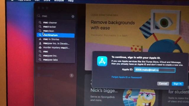Click 'Forgot Apple ID or Password?' link
Image resolution: width=189 pixels, height=106 pixels.
[127, 77]
